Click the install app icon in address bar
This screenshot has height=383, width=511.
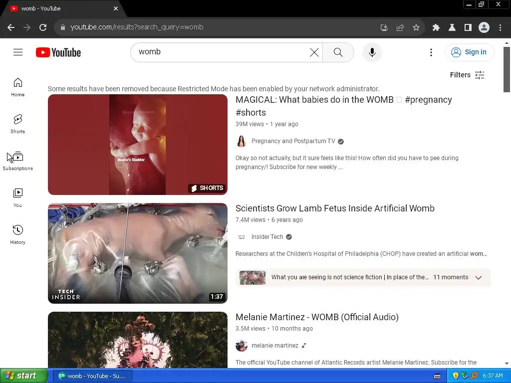pyautogui.click(x=384, y=28)
